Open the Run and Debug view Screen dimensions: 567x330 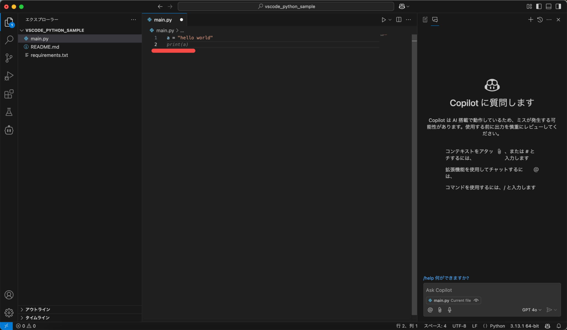point(9,76)
